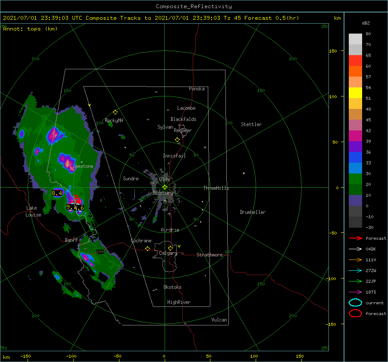The width and height of the screenshot is (388, 362).
Task: Click the cyan 27ZW arrow legend icon
Action: [x=355, y=271]
